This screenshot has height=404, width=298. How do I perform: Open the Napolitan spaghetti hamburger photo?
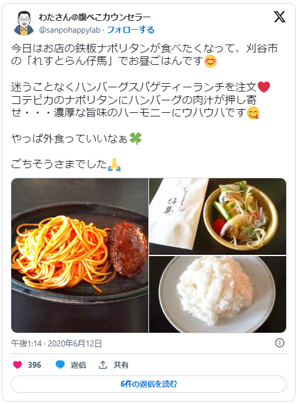click(80, 255)
